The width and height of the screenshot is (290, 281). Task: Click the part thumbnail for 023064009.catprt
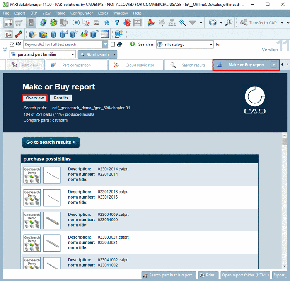52,220
